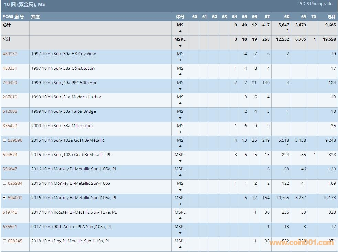Open the PCGS Photograde link

click(315, 4)
